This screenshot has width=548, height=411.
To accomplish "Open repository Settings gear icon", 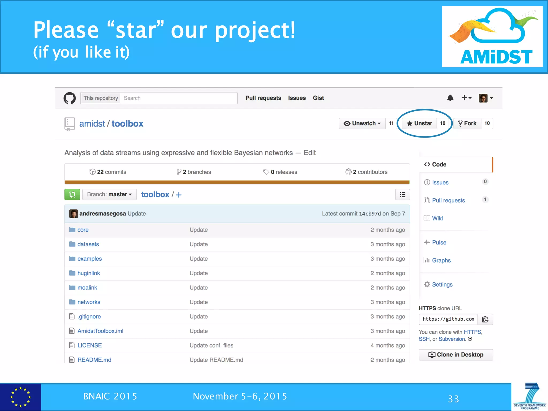I will 427,284.
